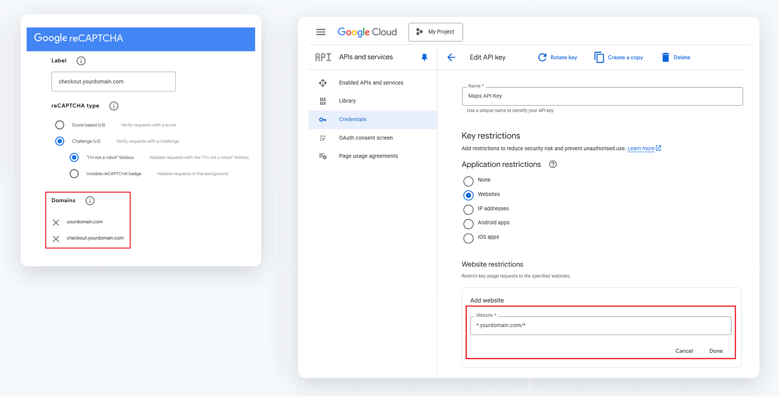Viewport: 780px width, 397px height.
Task: Select the Android apps radio
Action: [x=468, y=224]
